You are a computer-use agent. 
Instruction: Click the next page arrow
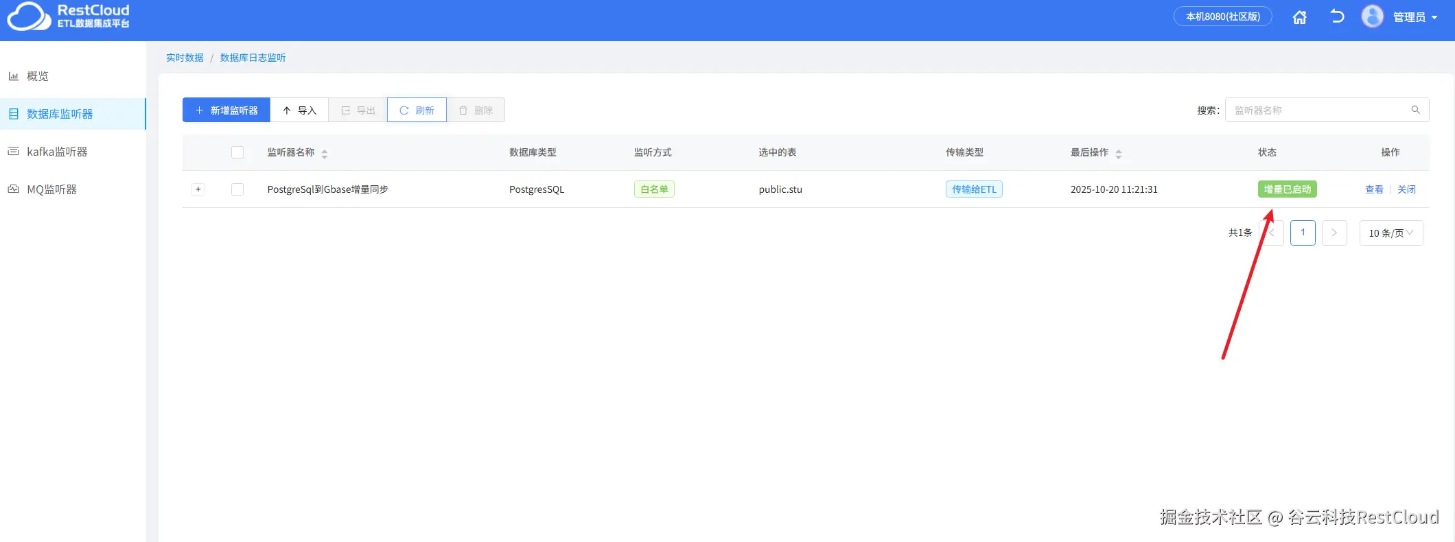pyautogui.click(x=1334, y=233)
